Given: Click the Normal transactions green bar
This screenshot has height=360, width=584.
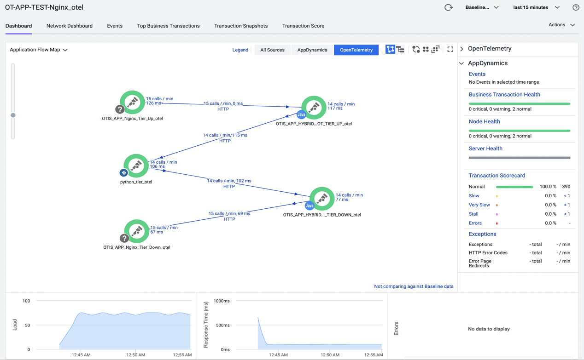Looking at the screenshot, I should [514, 187].
